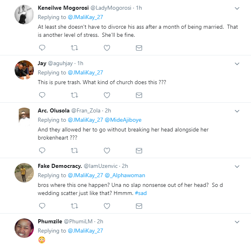Image resolution: width=251 pixels, height=250 pixels.
Task: Retweet Jay's tweet
Action: tap(74, 95)
